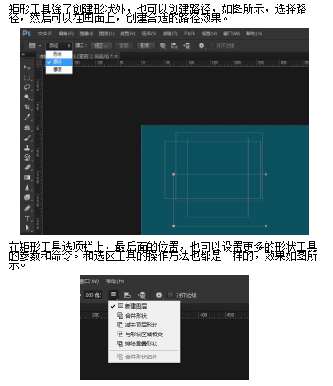Select the Eraser tool

click(28, 168)
